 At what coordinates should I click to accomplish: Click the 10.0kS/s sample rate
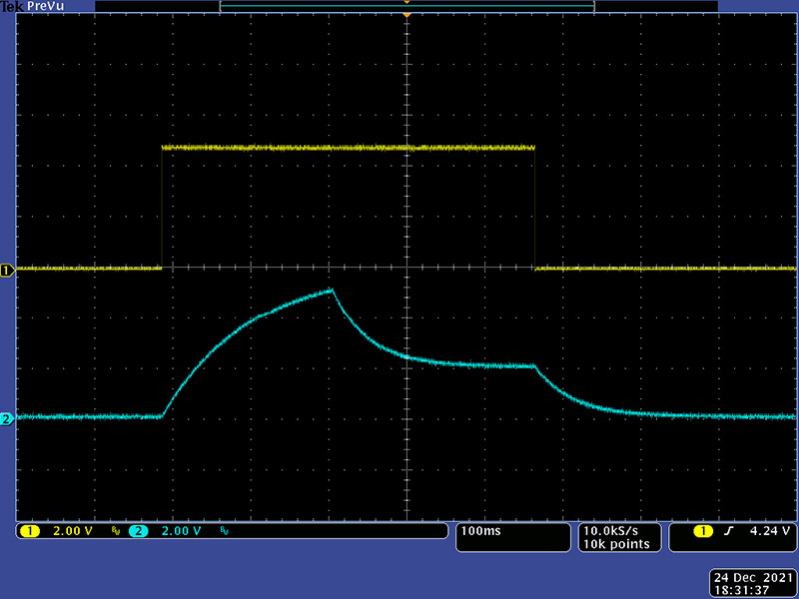tap(610, 531)
